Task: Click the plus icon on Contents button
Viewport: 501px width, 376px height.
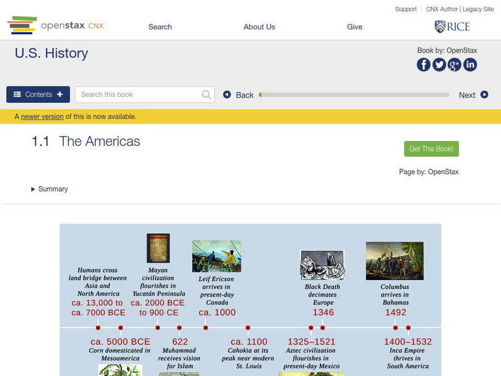Action: [x=59, y=95]
